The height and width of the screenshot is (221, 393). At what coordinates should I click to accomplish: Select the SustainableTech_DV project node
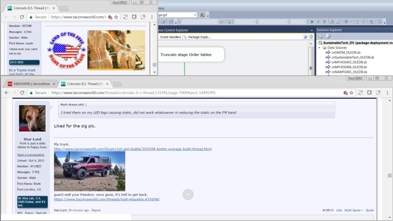(x=356, y=43)
